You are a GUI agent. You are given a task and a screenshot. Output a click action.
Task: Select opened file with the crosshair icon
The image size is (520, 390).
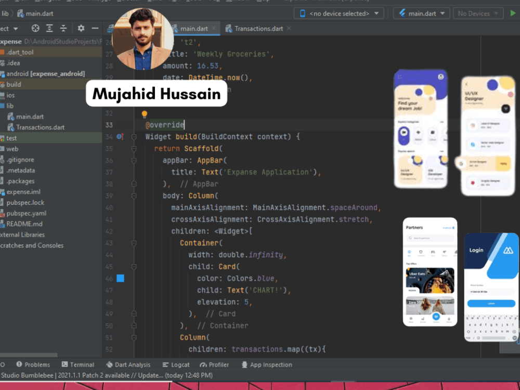coord(35,28)
